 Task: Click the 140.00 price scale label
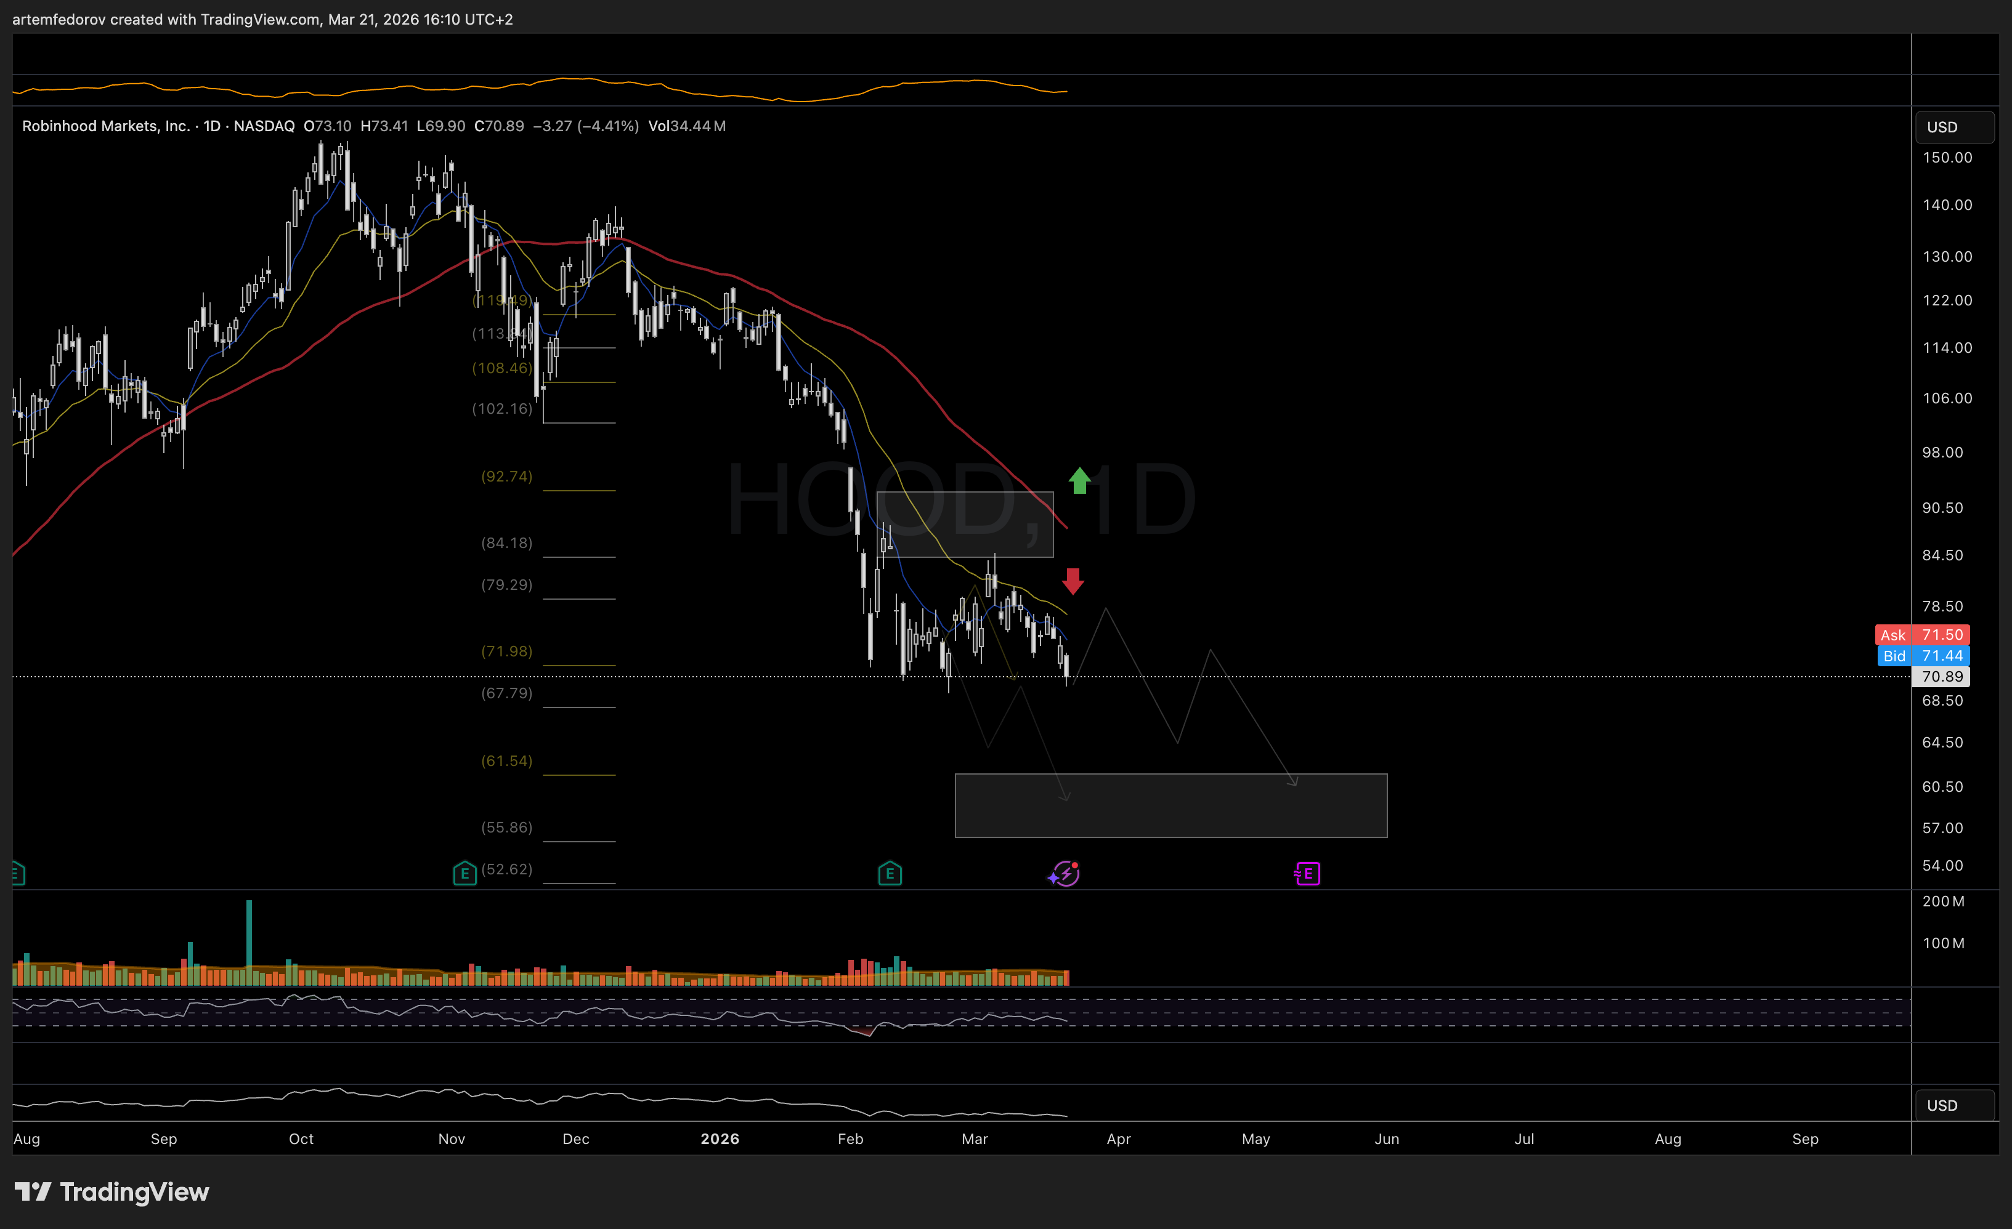[x=1947, y=205]
